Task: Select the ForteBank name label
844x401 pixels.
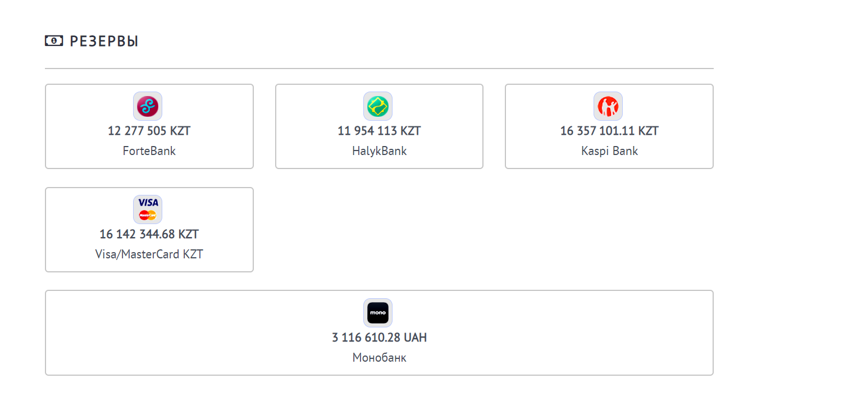Action: point(149,151)
